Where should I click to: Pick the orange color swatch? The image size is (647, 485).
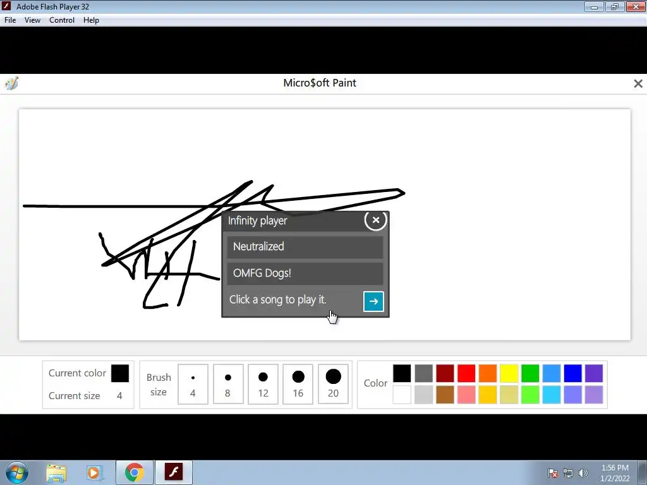point(487,373)
